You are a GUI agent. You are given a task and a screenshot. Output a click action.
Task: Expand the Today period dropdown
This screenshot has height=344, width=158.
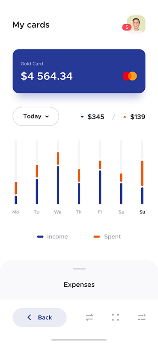[36, 116]
